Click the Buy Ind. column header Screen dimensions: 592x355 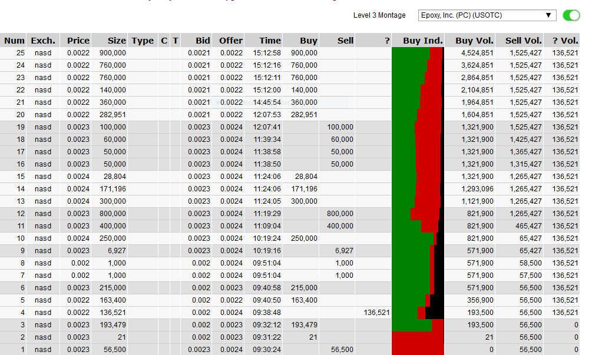click(422, 41)
